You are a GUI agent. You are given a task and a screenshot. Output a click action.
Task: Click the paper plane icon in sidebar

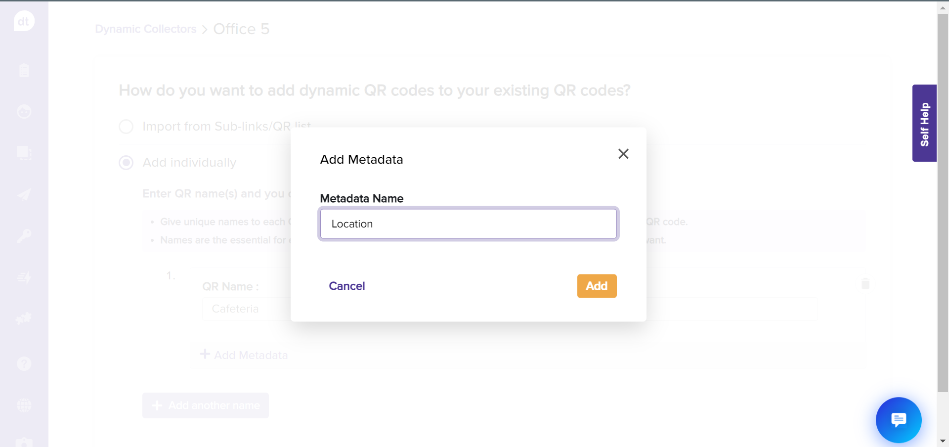tap(24, 194)
